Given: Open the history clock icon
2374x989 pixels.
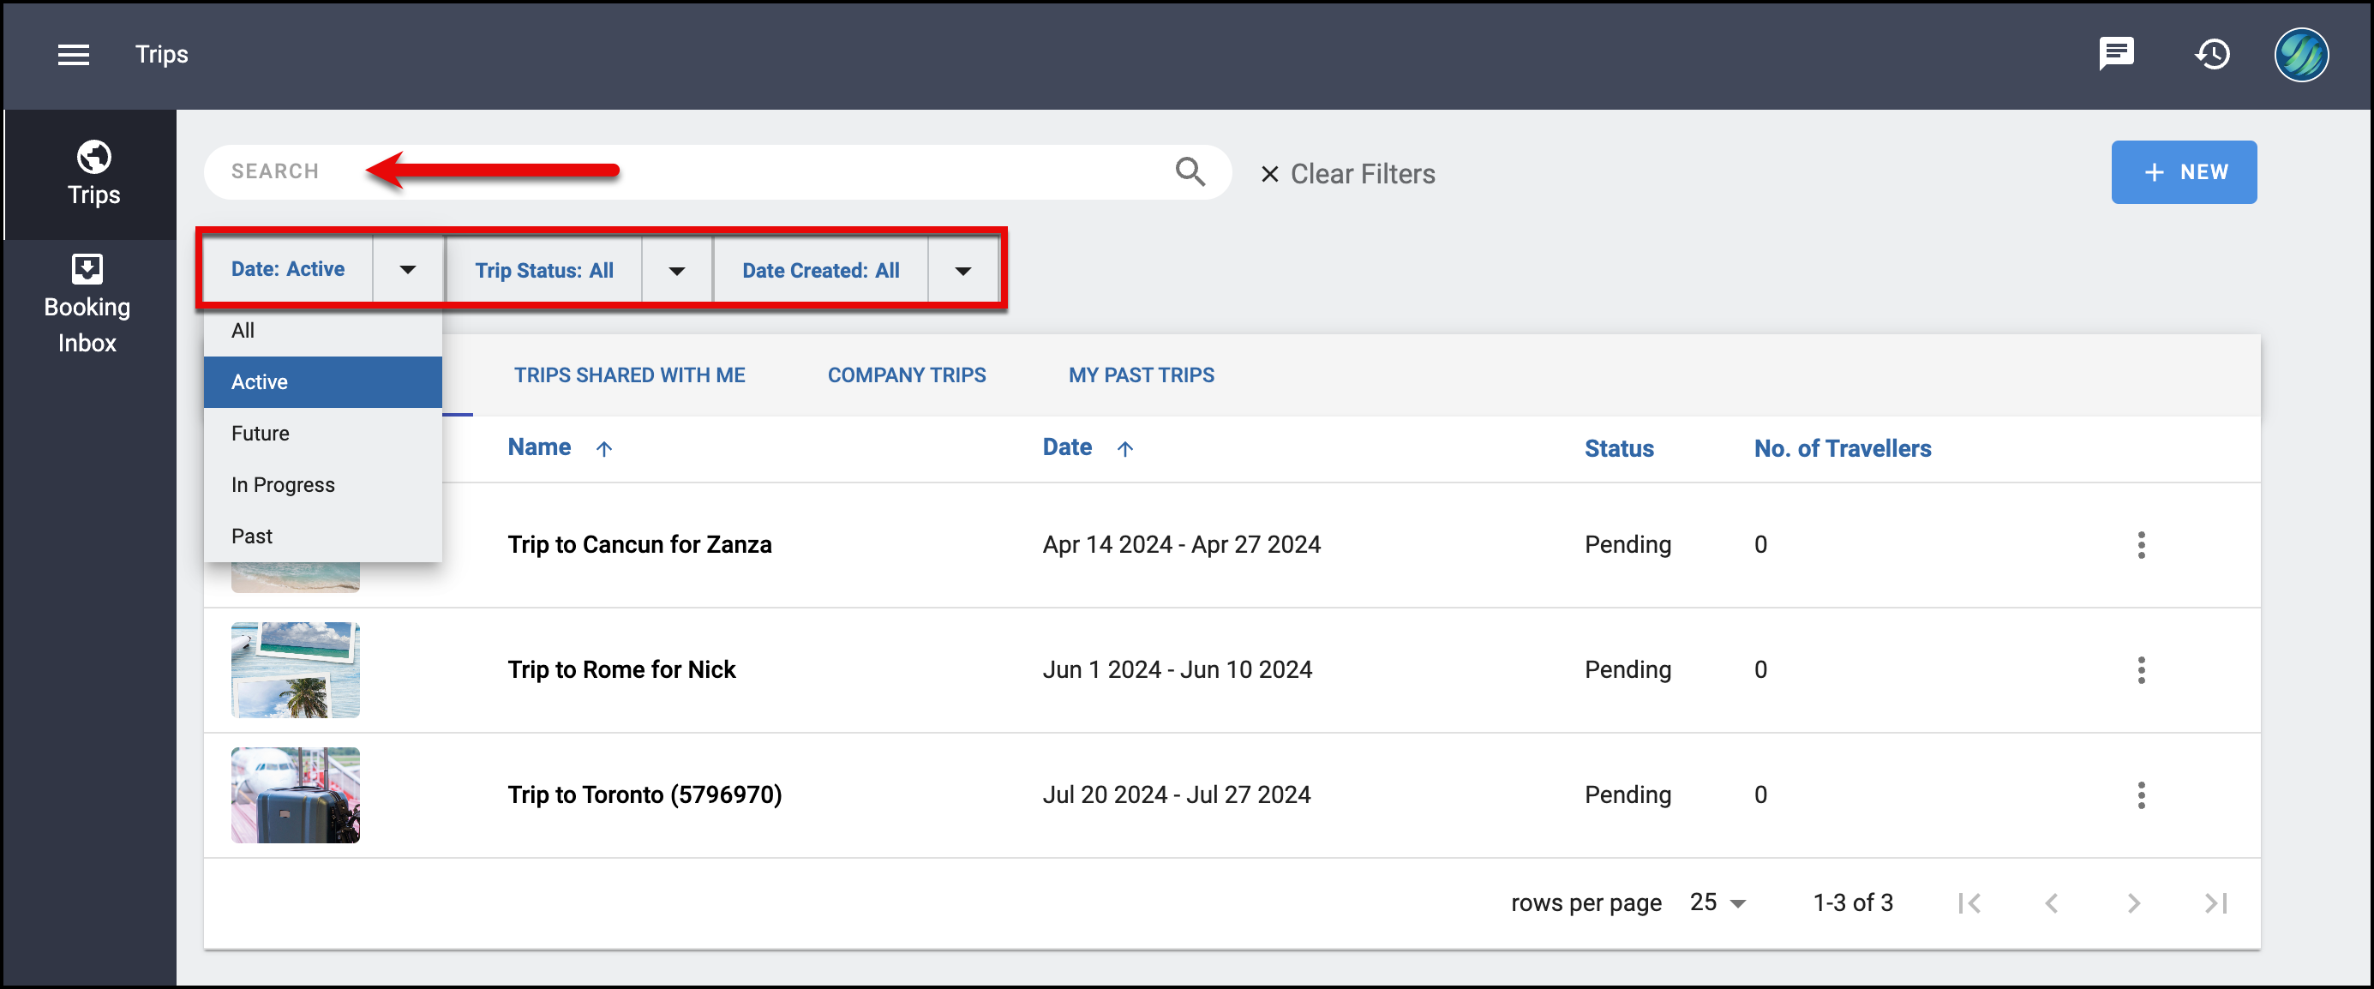Looking at the screenshot, I should point(2212,54).
